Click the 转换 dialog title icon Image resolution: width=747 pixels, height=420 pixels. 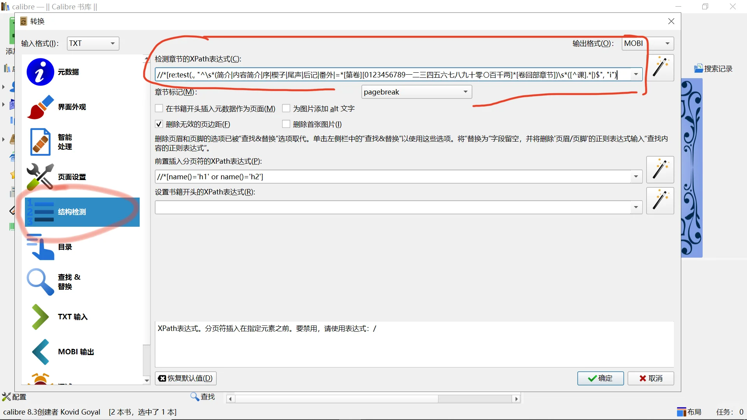pos(24,21)
